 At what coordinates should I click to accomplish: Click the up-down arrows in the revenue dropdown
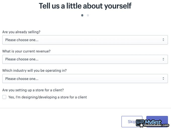point(163,59)
